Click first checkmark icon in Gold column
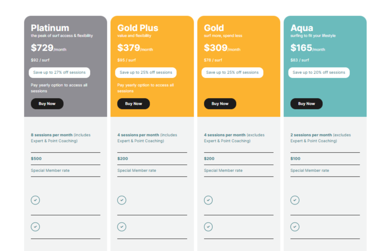 [208, 200]
